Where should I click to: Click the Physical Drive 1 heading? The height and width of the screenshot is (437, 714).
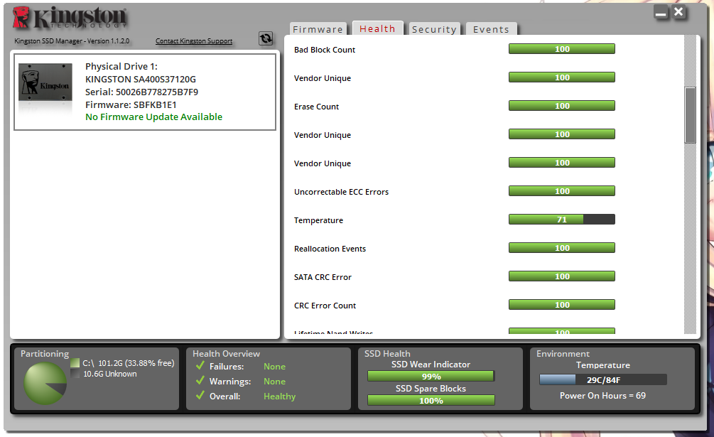click(x=121, y=67)
